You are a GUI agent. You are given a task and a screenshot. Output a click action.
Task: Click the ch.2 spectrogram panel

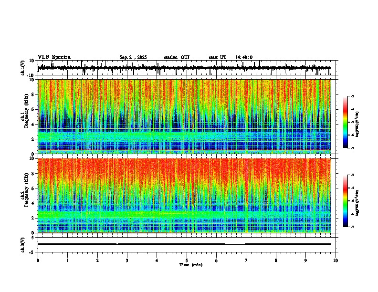(184, 196)
